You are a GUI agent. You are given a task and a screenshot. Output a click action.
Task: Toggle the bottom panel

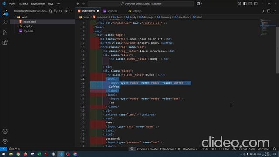coord(250,3)
